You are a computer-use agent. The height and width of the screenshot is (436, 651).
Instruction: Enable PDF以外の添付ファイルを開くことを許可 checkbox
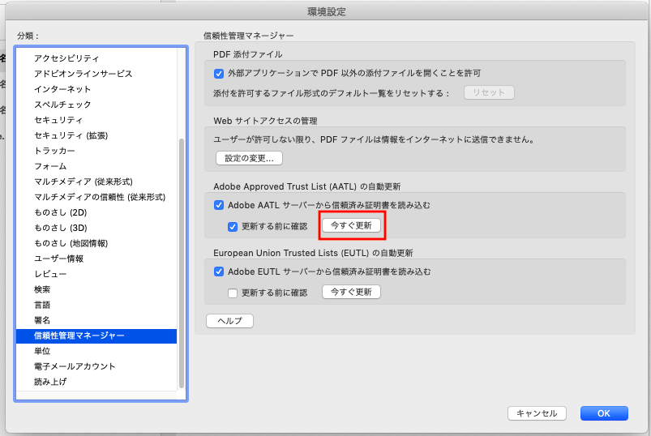tap(219, 74)
